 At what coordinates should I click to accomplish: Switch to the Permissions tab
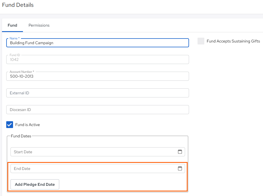pyautogui.click(x=39, y=25)
